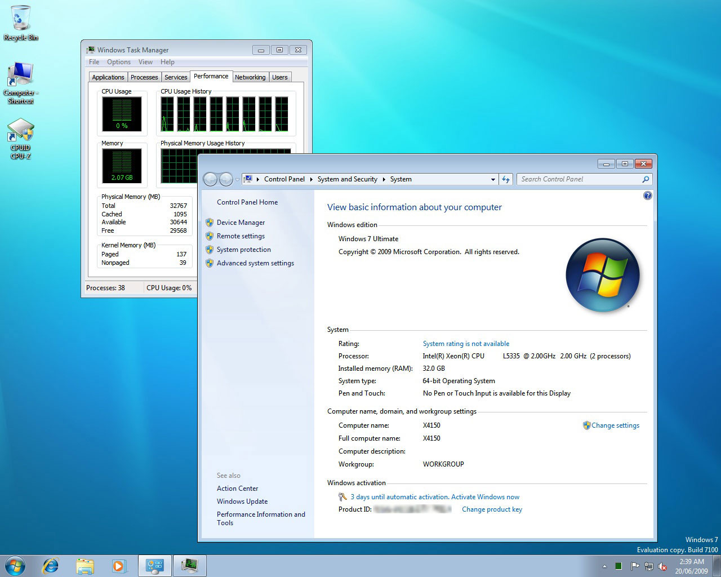Image resolution: width=721 pixels, height=577 pixels.
Task: Open the blue Help question mark icon
Action: [648, 196]
